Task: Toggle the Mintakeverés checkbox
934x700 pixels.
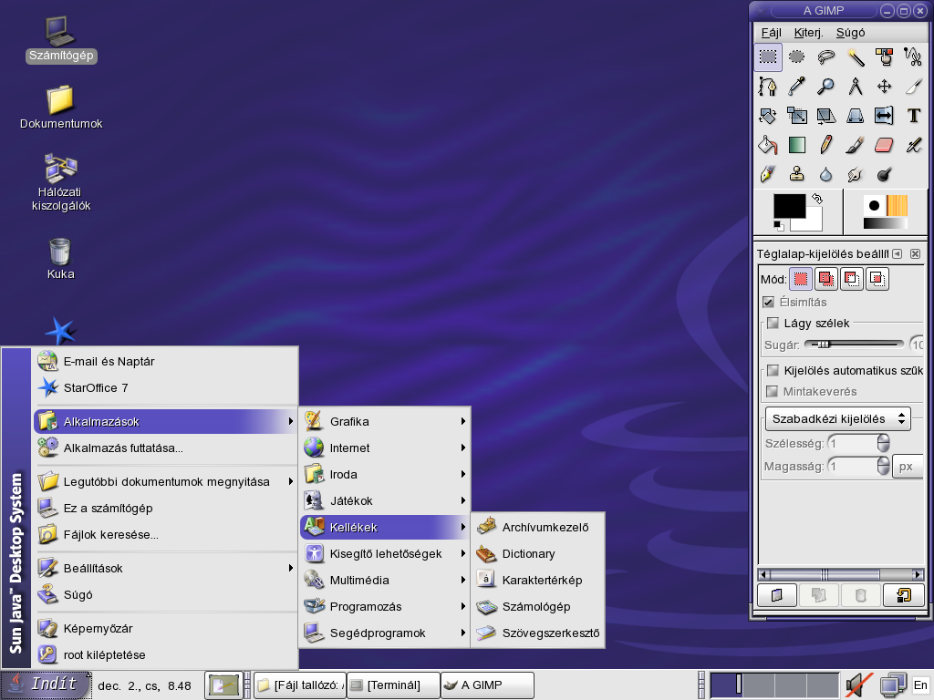Action: coord(773,391)
